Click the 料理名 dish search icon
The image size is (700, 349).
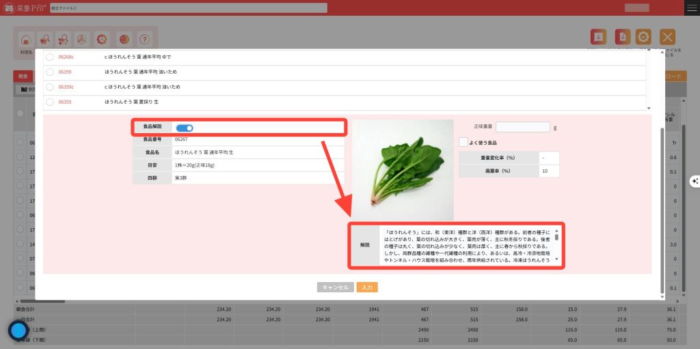pyautogui.click(x=25, y=40)
